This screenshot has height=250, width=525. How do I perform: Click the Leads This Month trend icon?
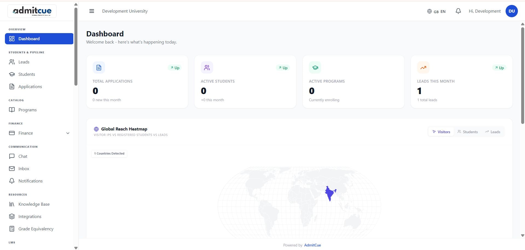tap(423, 68)
